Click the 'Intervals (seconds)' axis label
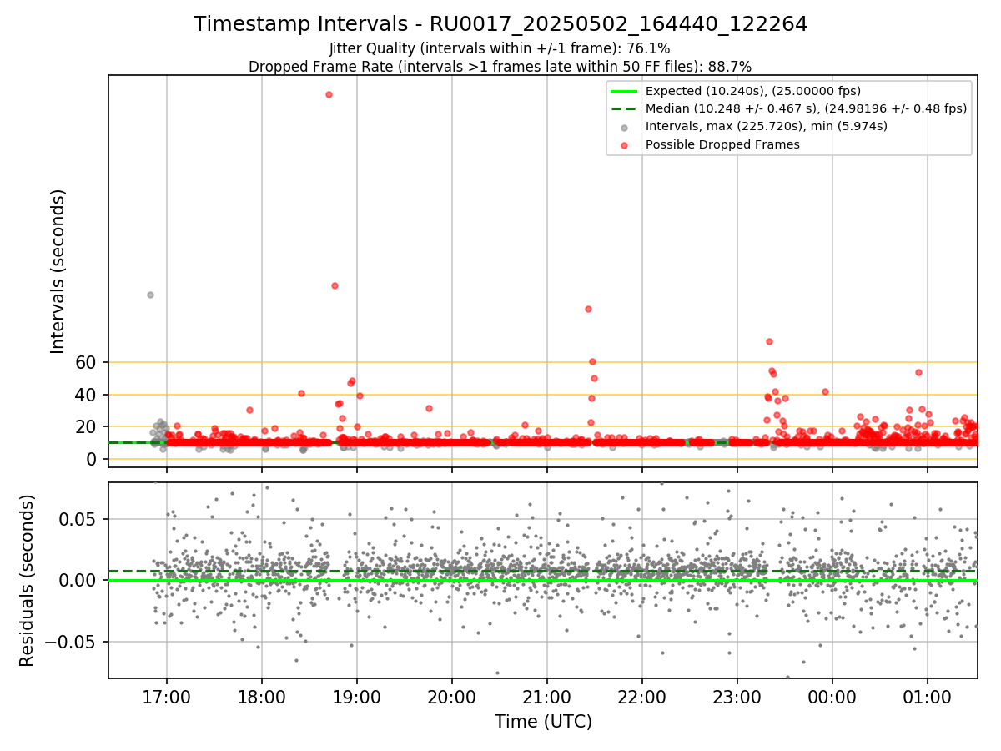Screen dimensions: 1001x751 tap(58, 271)
